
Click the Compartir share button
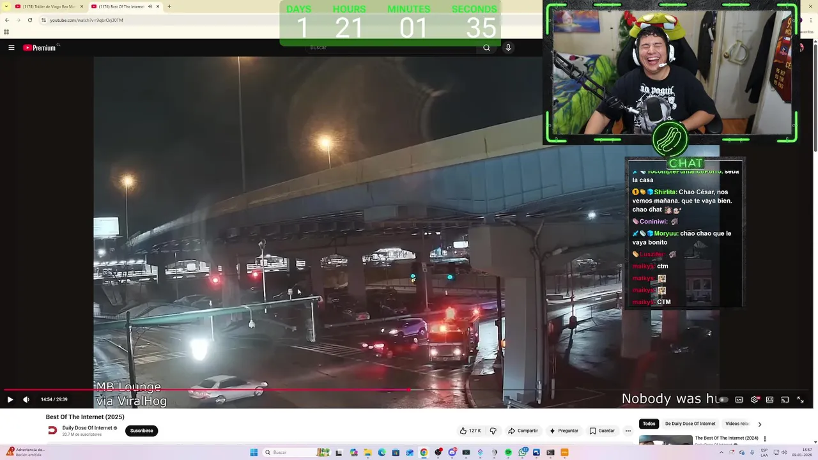523,431
